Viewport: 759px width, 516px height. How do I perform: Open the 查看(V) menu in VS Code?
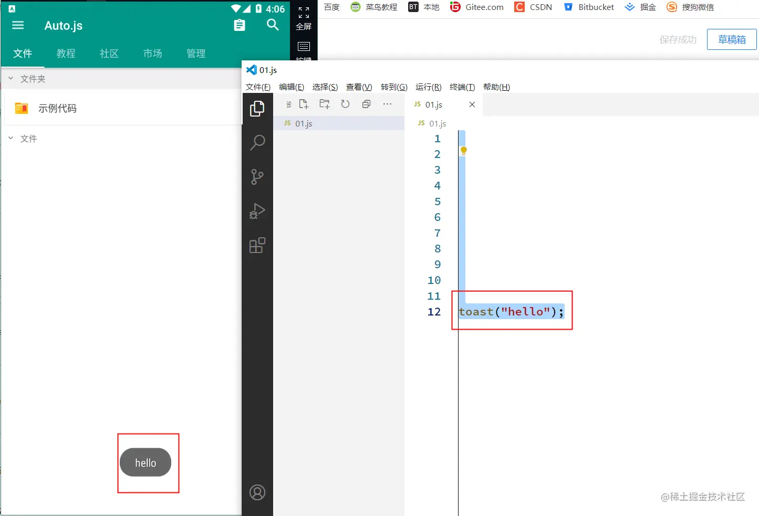(x=359, y=87)
